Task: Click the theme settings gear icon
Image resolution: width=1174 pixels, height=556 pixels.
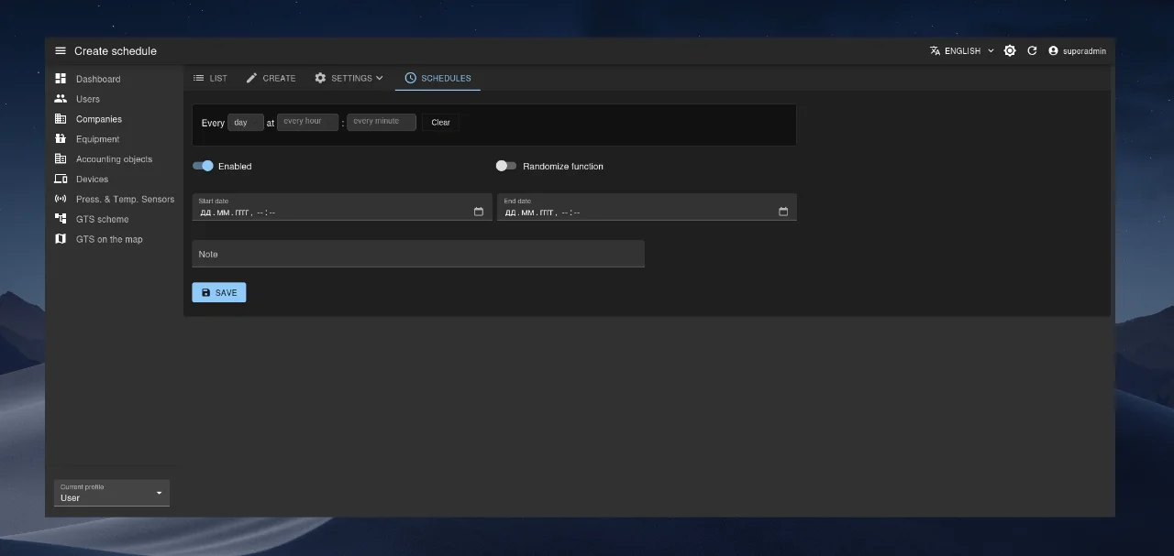Action: pos(1010,51)
